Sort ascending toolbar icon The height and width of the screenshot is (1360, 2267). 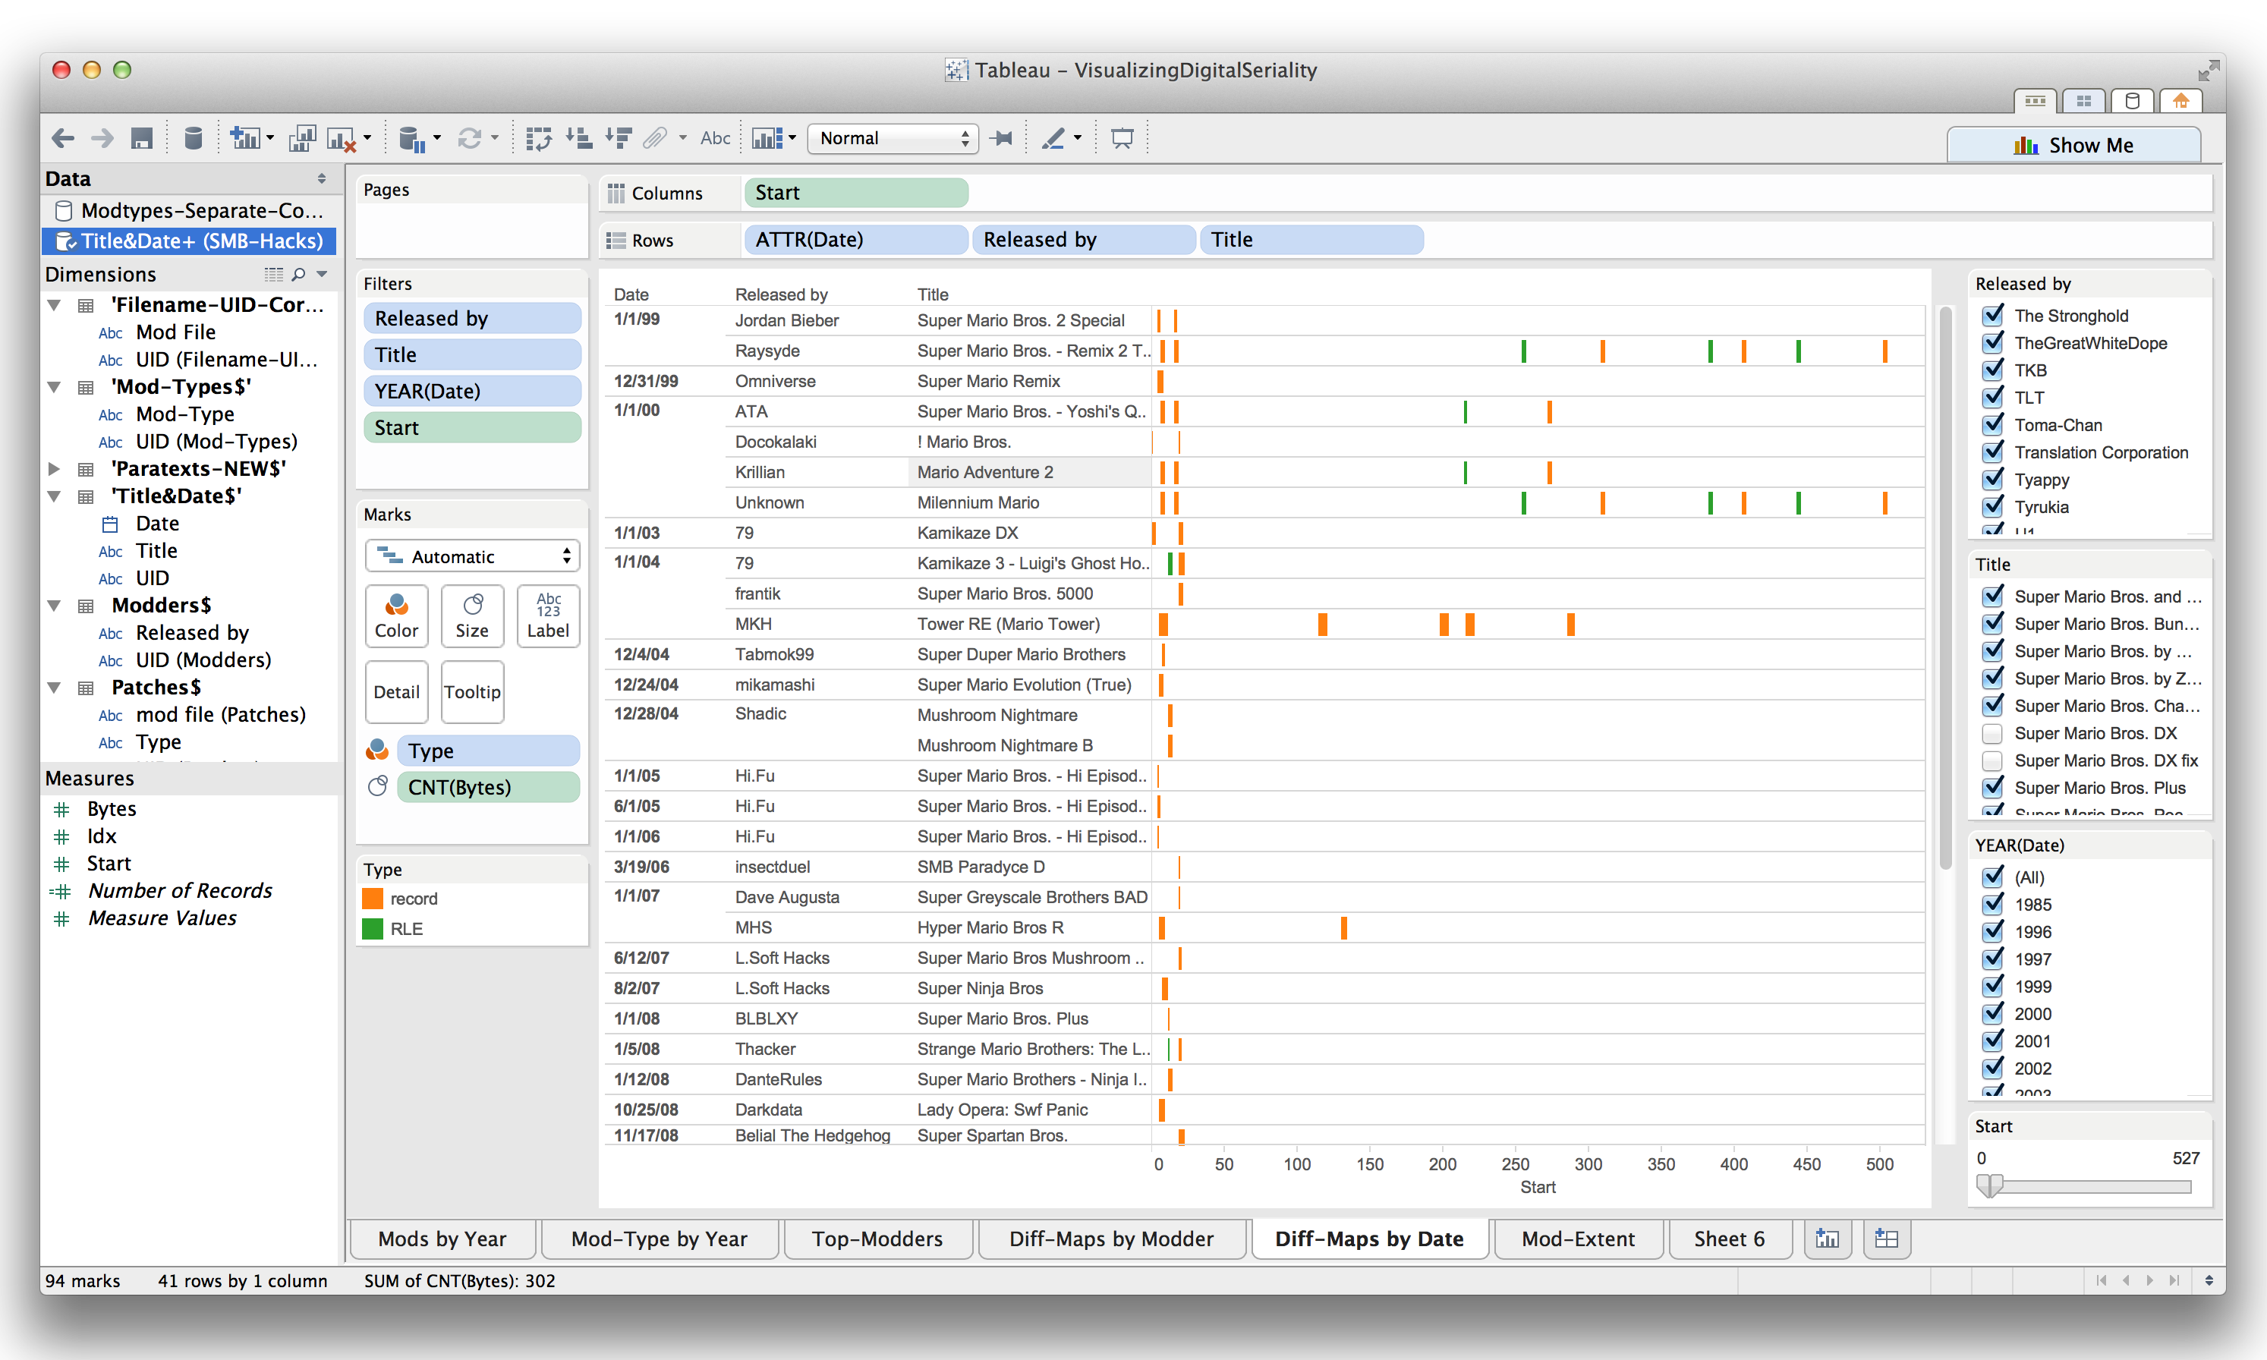pyautogui.click(x=579, y=138)
